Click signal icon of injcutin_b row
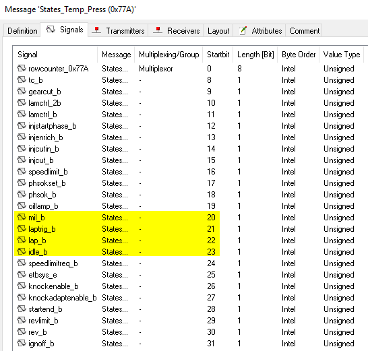 22,148
